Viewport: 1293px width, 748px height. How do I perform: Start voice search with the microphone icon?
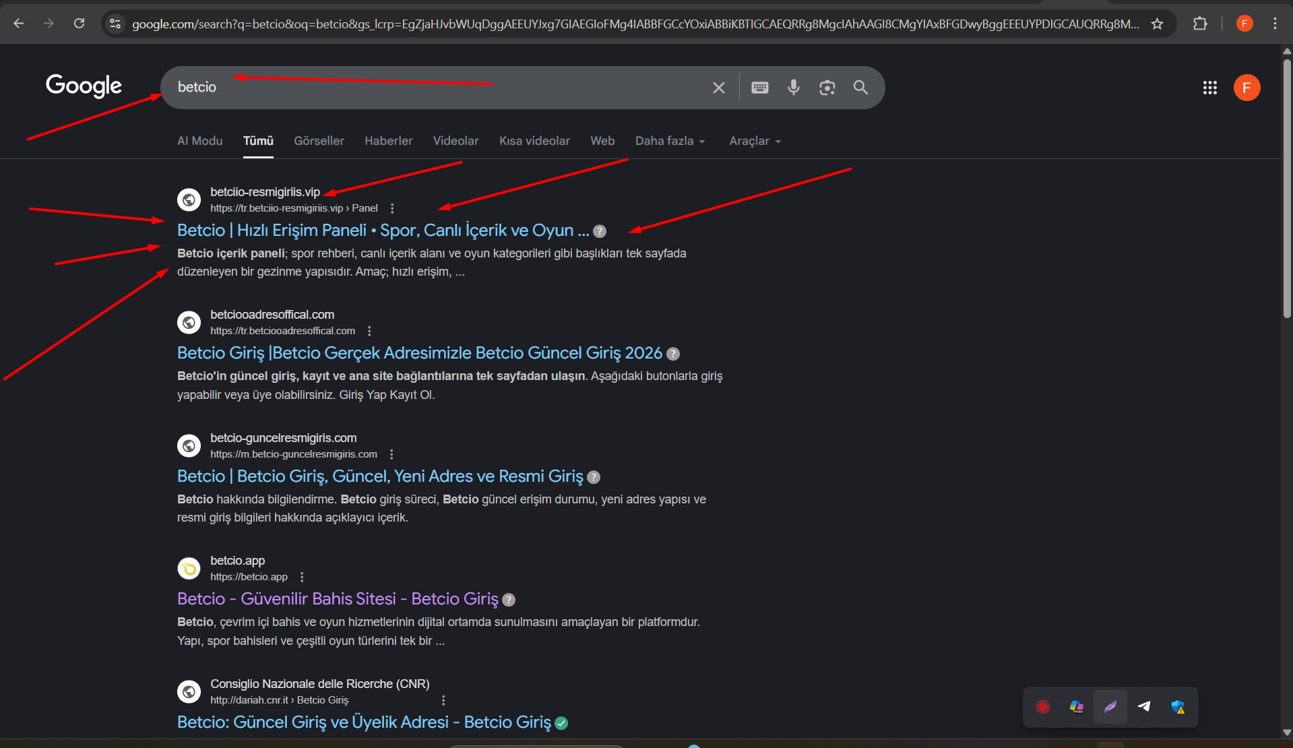point(794,88)
